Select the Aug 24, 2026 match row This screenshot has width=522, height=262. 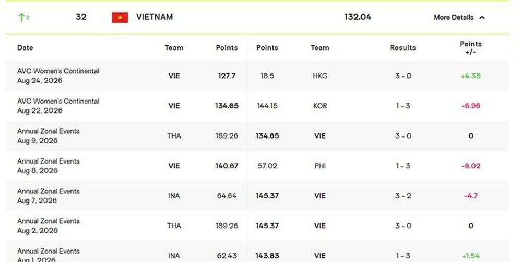click(257, 76)
